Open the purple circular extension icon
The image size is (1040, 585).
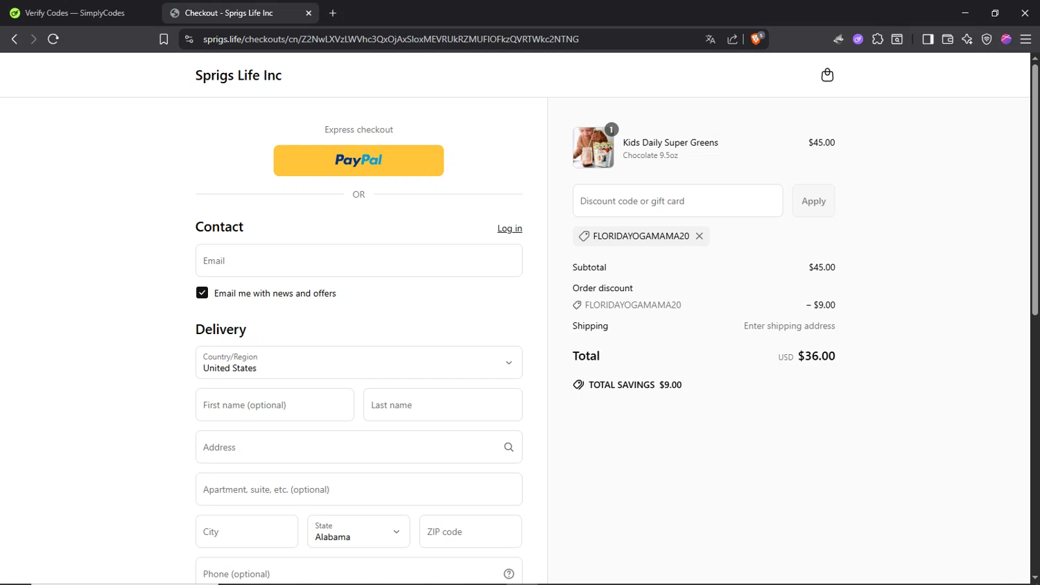pyautogui.click(x=858, y=40)
